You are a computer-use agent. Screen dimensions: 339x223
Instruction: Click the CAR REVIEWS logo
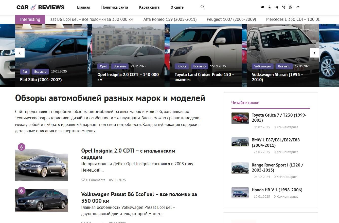click(41, 7)
